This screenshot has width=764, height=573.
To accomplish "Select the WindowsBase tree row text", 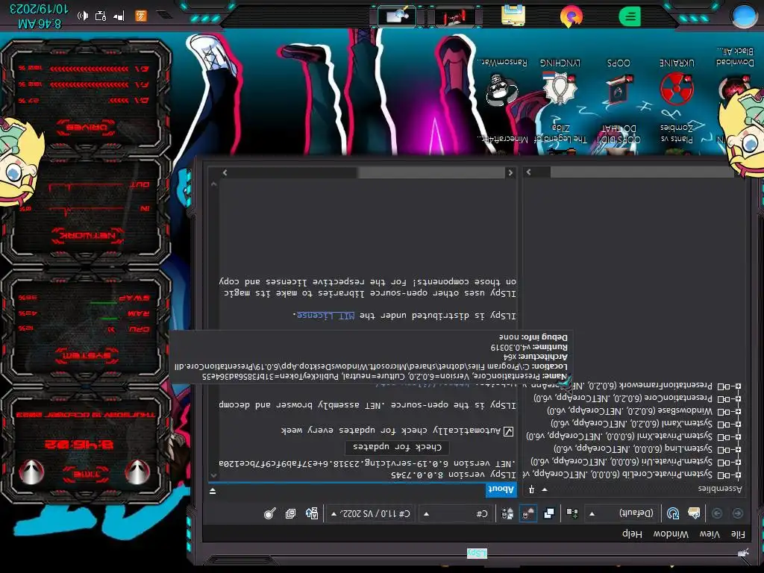I will (x=630, y=411).
